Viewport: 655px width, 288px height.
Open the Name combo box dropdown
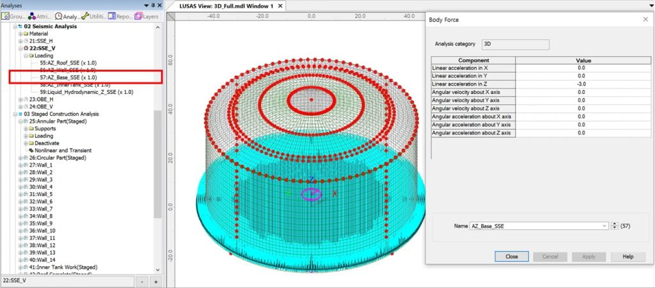[x=604, y=225]
